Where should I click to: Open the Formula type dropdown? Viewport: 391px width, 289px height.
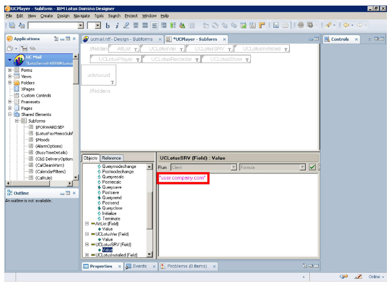tap(302, 167)
